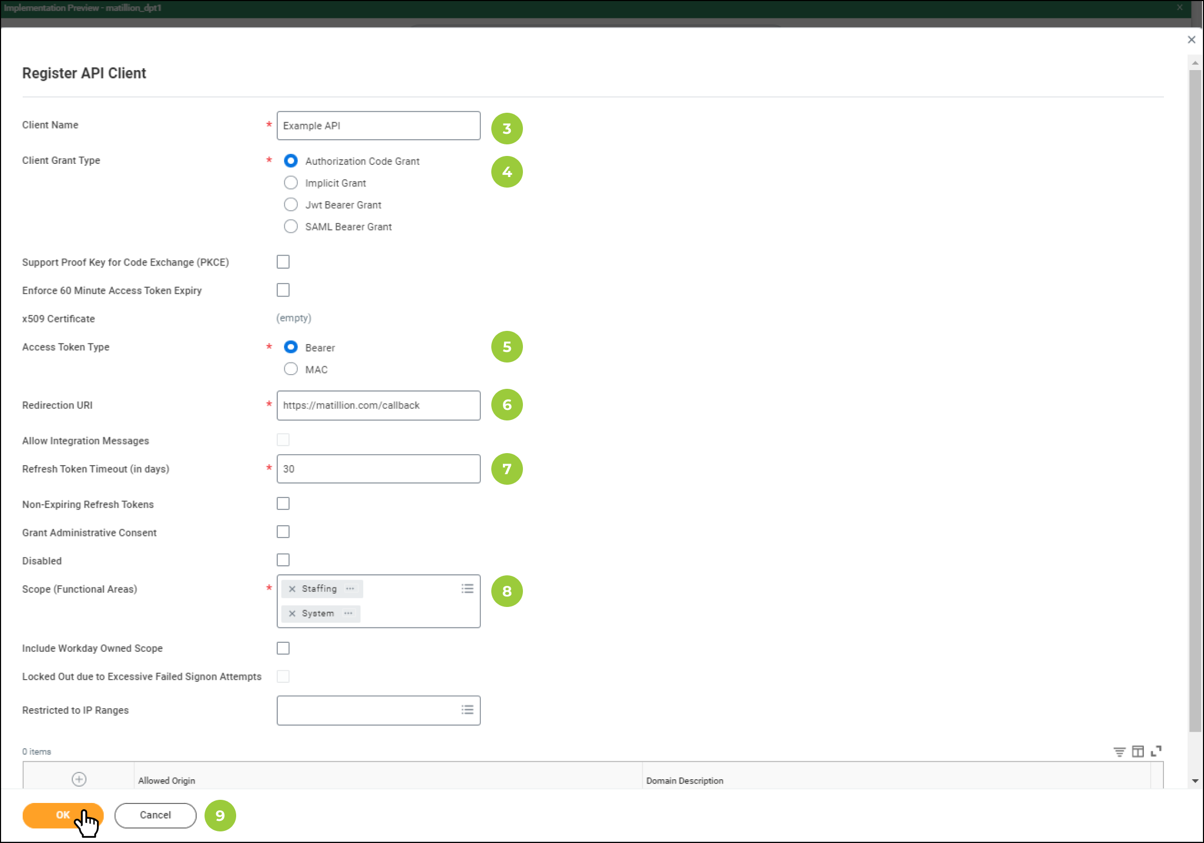Click the x509 Certificate (empty) value
The image size is (1204, 843).
(x=294, y=318)
